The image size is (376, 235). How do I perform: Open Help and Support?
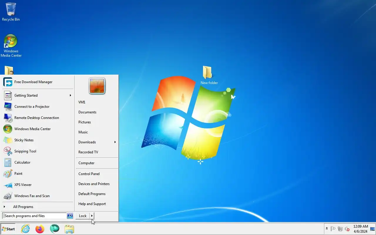(x=97, y=204)
